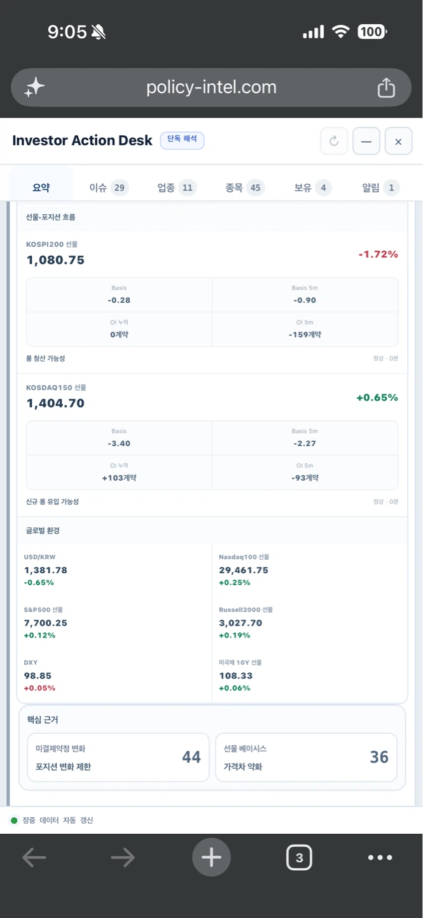Close the Investor Action Desk panel
The image size is (423, 918).
(398, 142)
